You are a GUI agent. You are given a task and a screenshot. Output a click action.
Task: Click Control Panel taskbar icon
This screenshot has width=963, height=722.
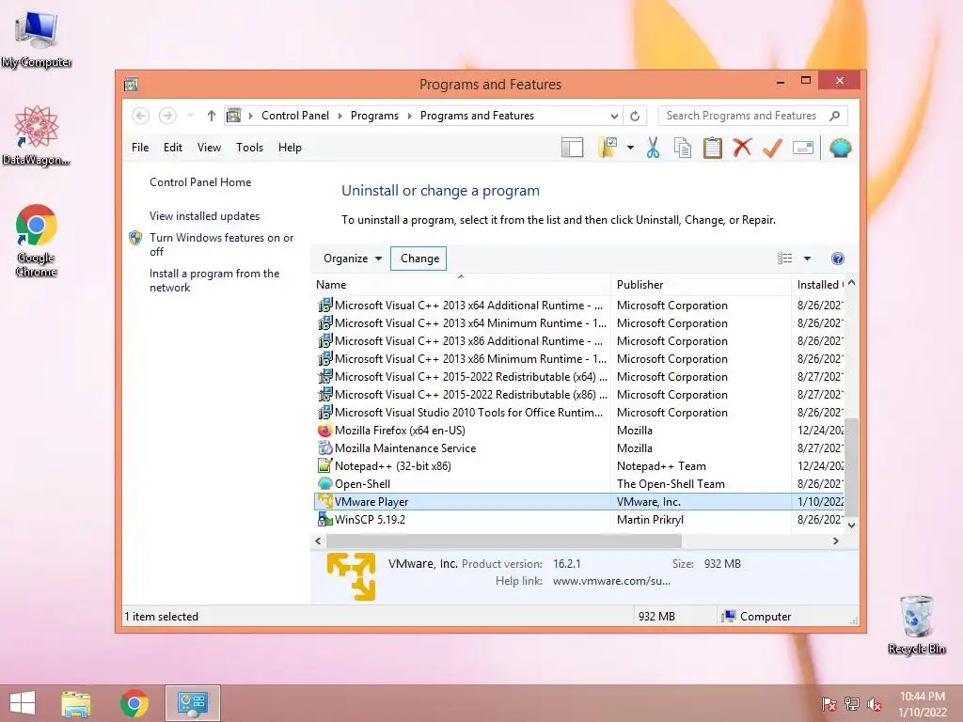[192, 703]
